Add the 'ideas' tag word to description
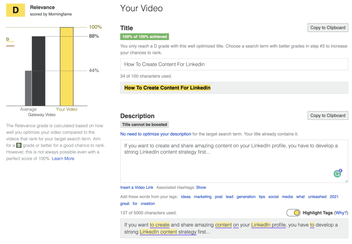The height and width of the screenshot is (244, 352). pos(186,197)
